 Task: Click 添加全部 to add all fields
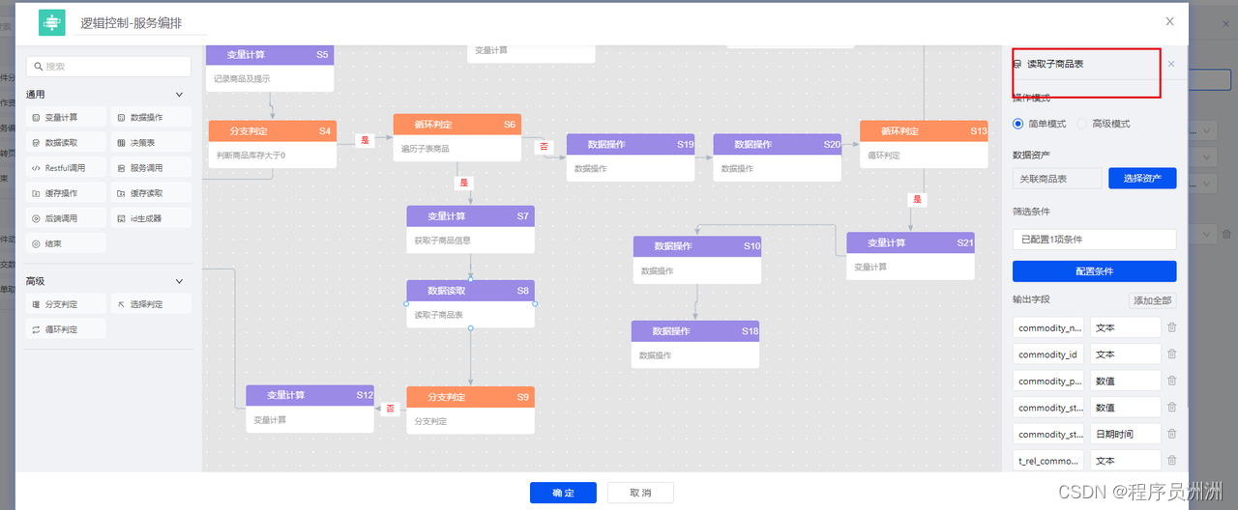1152,300
